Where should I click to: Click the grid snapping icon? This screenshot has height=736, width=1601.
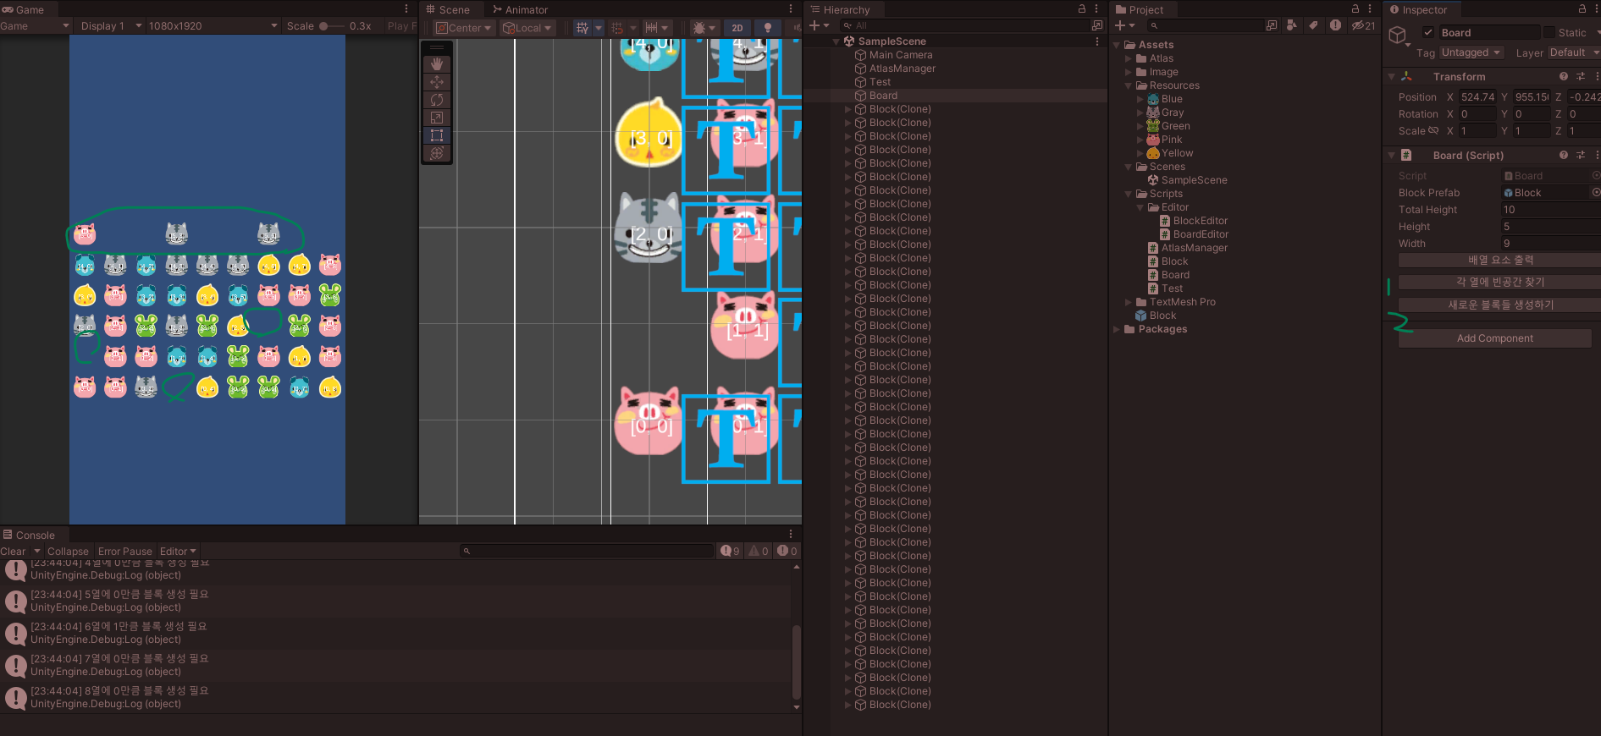point(617,28)
